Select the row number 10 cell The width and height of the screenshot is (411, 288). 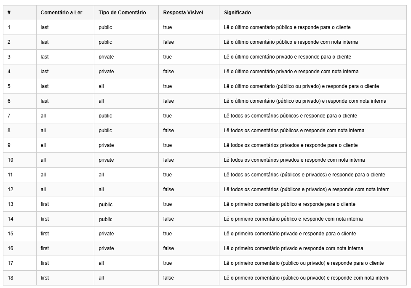[x=11, y=160]
